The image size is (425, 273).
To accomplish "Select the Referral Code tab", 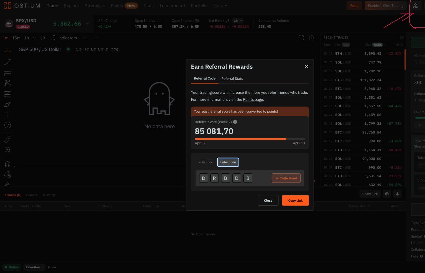I will (205, 78).
